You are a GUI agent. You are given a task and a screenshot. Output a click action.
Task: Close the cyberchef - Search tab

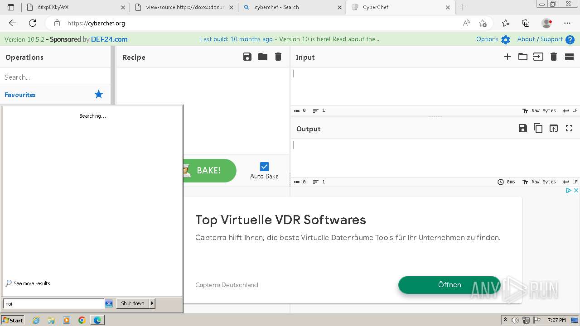point(339,7)
